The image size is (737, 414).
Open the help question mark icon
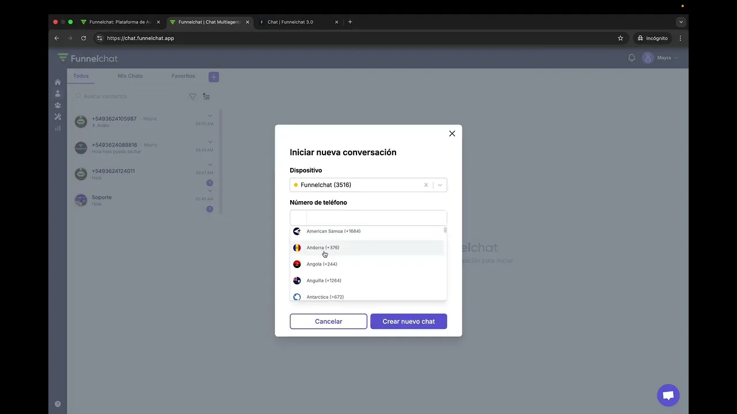pyautogui.click(x=58, y=404)
